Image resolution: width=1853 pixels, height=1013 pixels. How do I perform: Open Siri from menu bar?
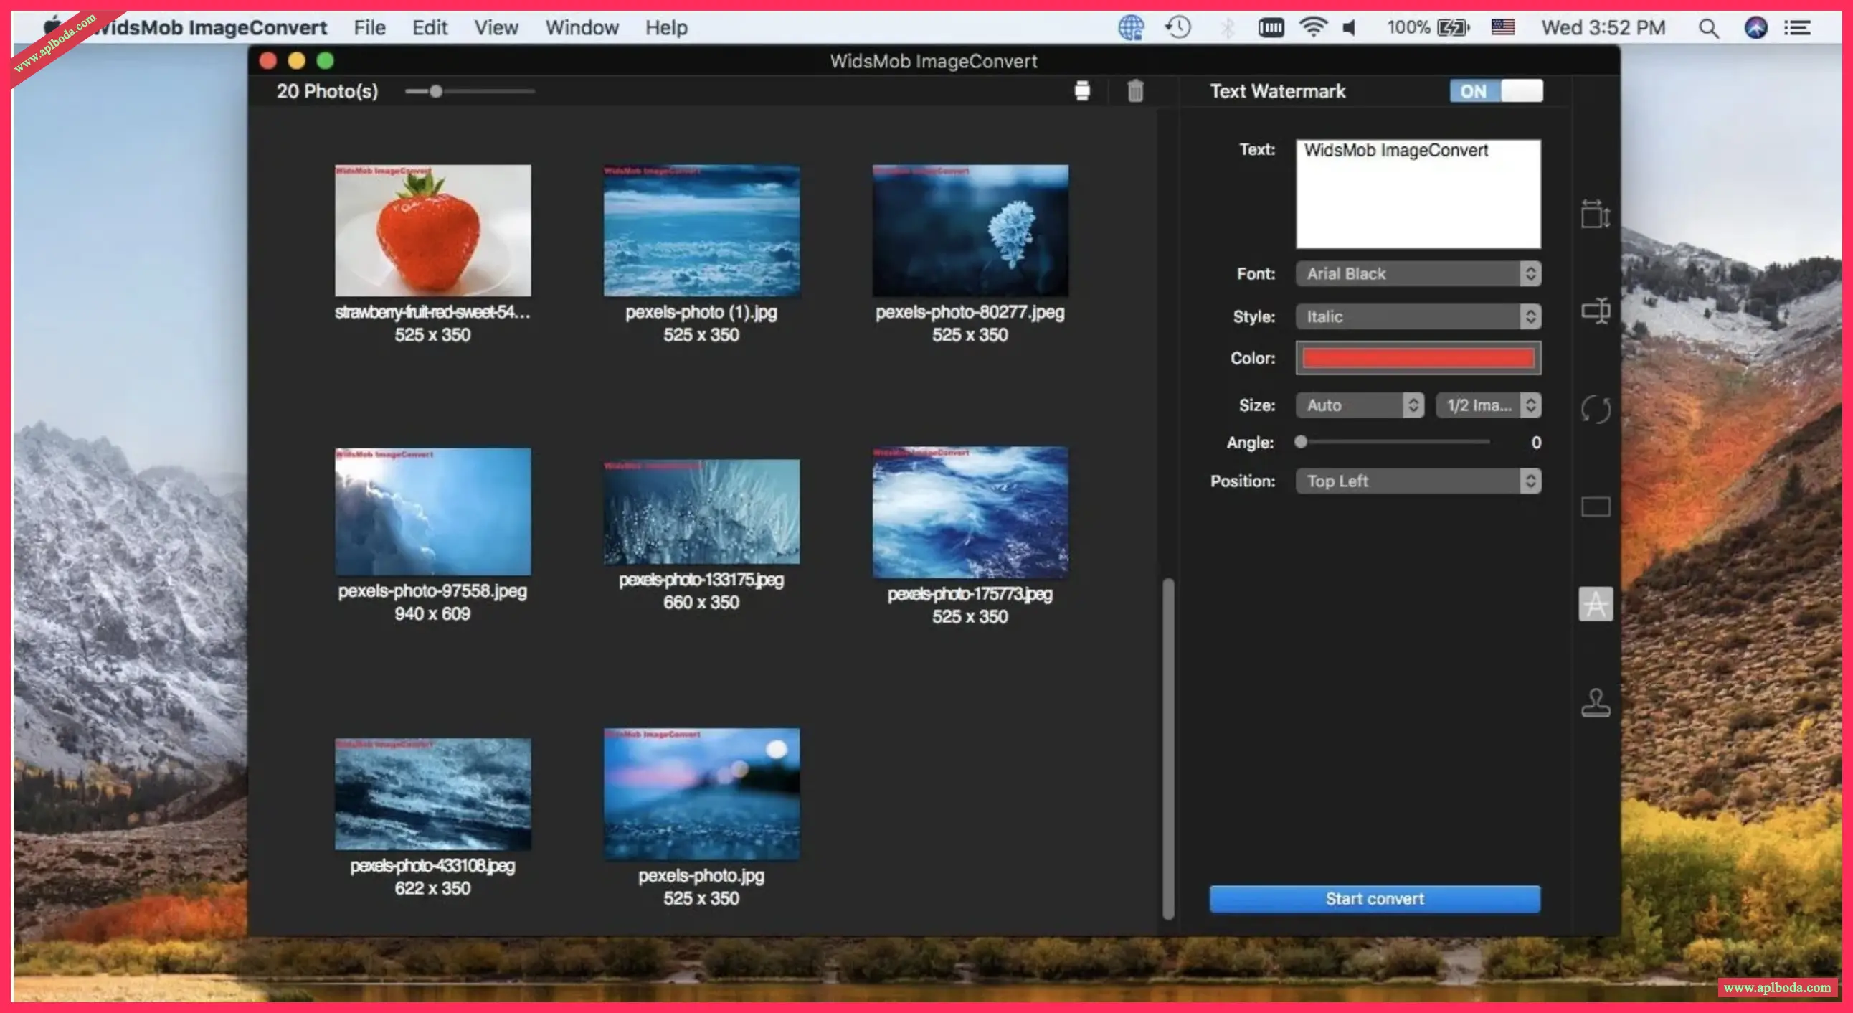1756,28
